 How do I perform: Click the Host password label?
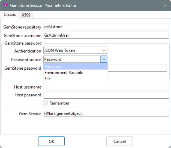tap(28, 95)
